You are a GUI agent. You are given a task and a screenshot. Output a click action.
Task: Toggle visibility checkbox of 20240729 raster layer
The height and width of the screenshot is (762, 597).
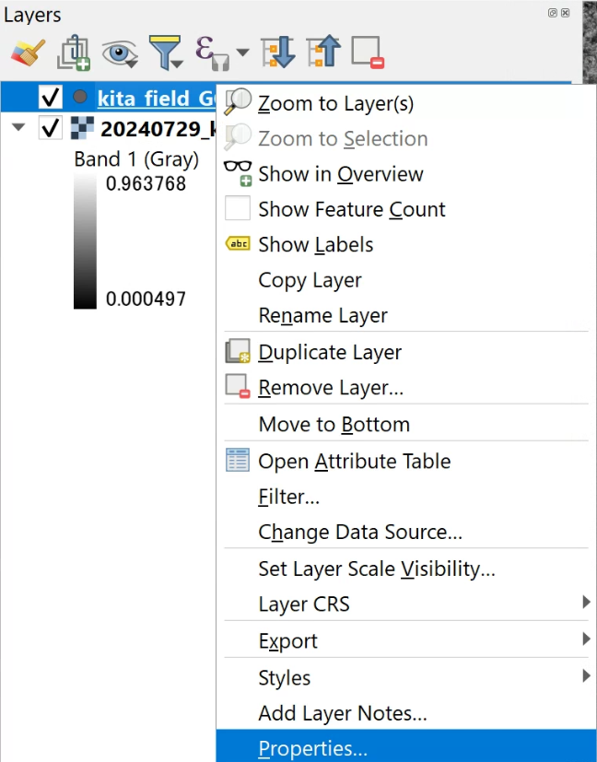point(50,128)
